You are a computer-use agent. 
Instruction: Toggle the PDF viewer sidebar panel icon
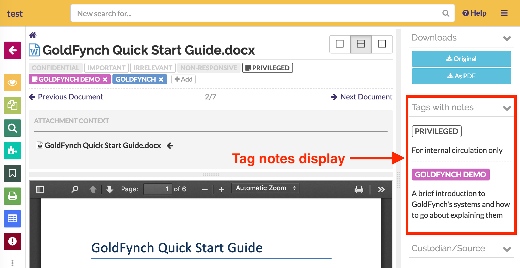pyautogui.click(x=40, y=189)
